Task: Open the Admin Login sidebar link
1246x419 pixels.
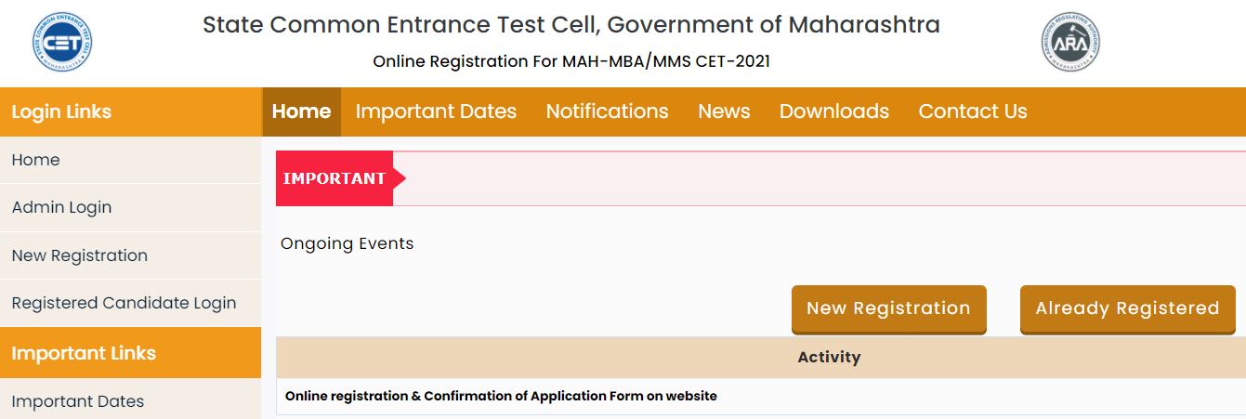Action: 61,207
